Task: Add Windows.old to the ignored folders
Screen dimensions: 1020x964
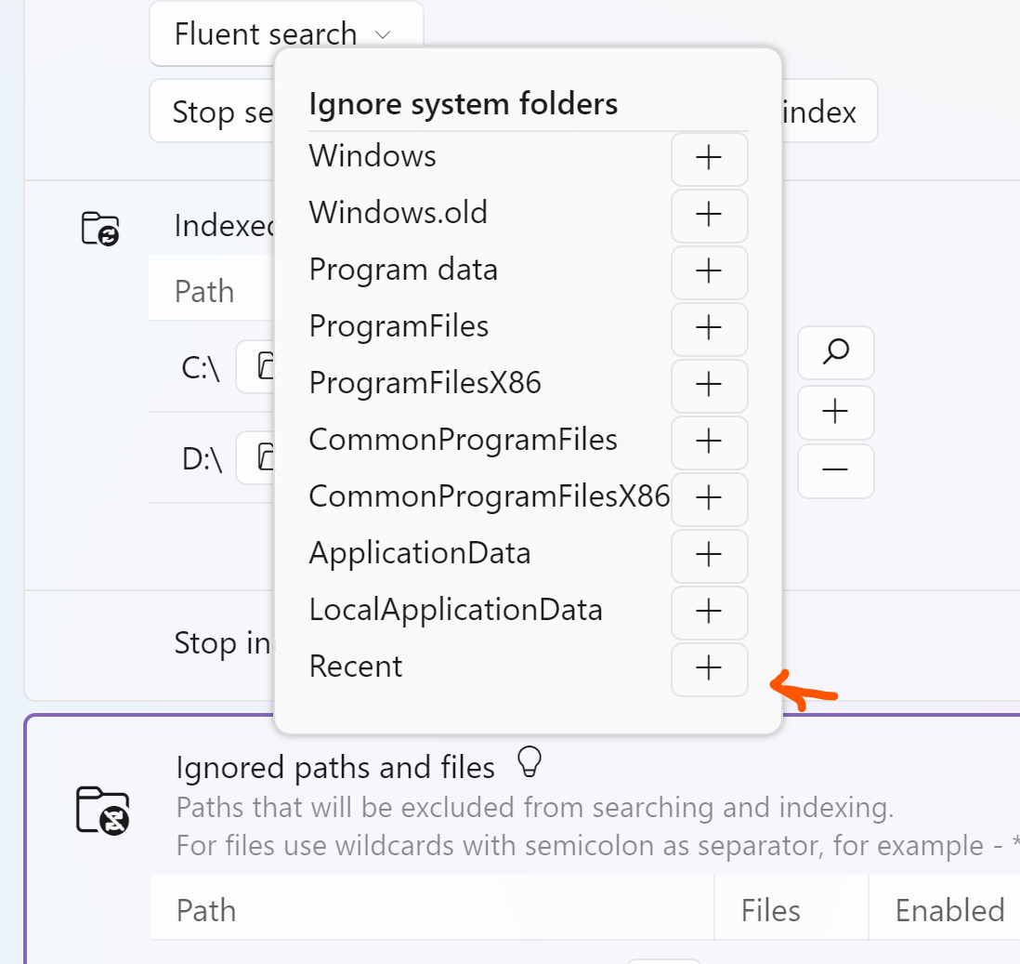Action: click(x=709, y=216)
